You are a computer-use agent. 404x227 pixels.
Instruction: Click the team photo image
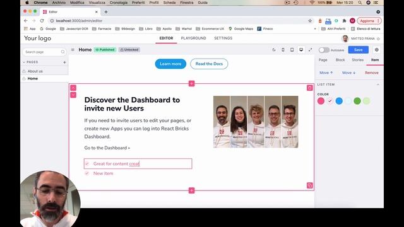tap(256, 122)
